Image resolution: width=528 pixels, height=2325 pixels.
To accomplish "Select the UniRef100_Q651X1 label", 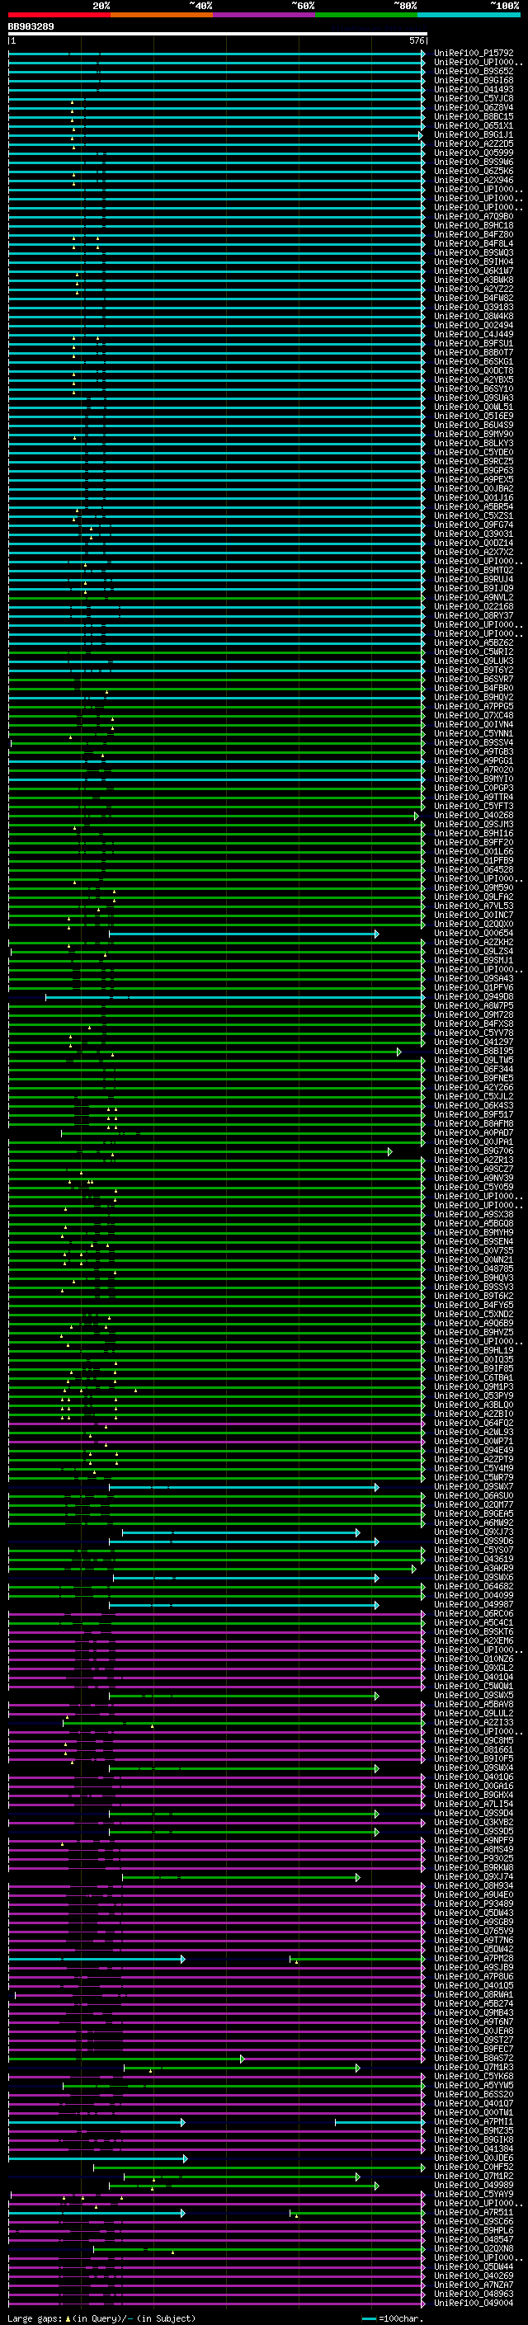I will coord(474,125).
